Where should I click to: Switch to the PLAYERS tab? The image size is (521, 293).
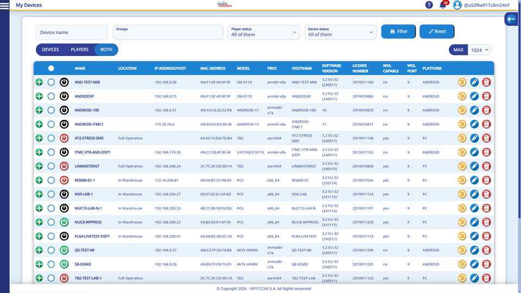[80, 49]
